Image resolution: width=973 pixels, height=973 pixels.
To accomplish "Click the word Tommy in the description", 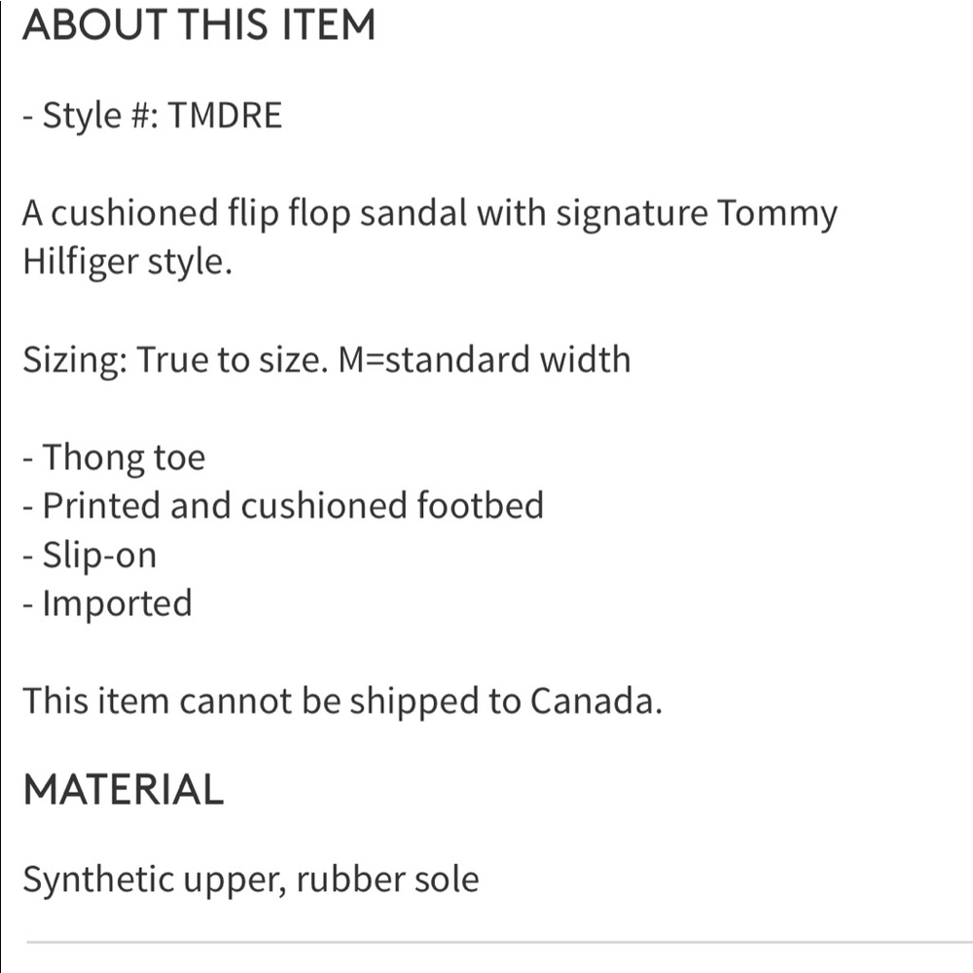I will coord(777,215).
